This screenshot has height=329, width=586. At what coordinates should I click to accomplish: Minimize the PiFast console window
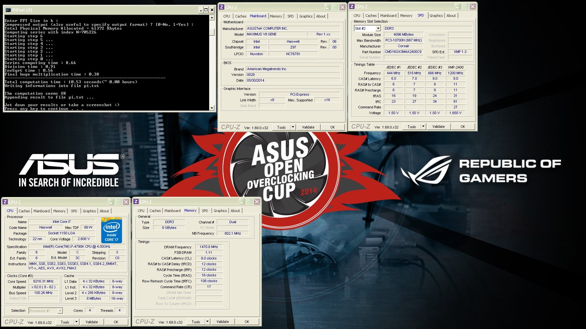click(201, 10)
